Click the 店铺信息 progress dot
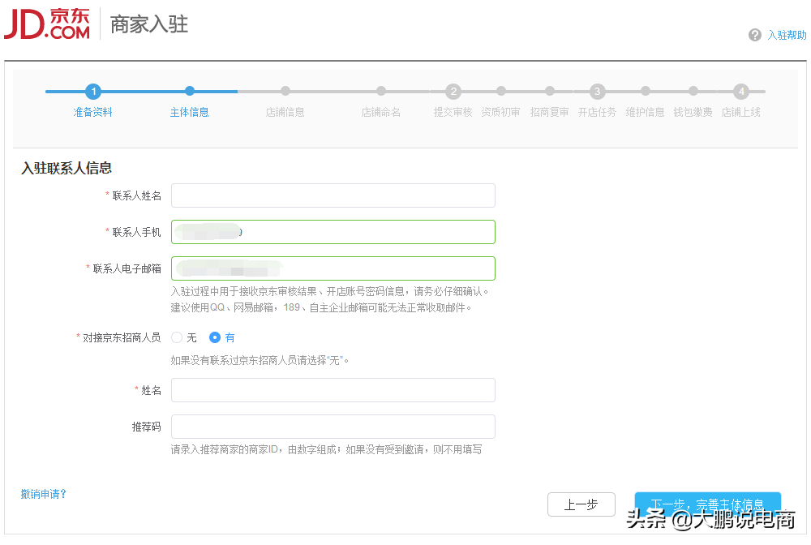 (x=285, y=91)
